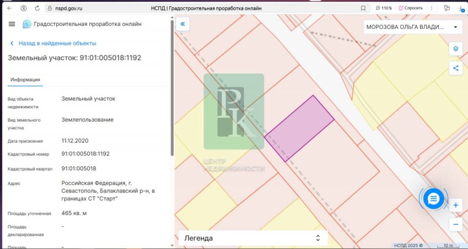Open the hamburger menu in the sidebar
This screenshot has width=468, height=249.
(11, 24)
